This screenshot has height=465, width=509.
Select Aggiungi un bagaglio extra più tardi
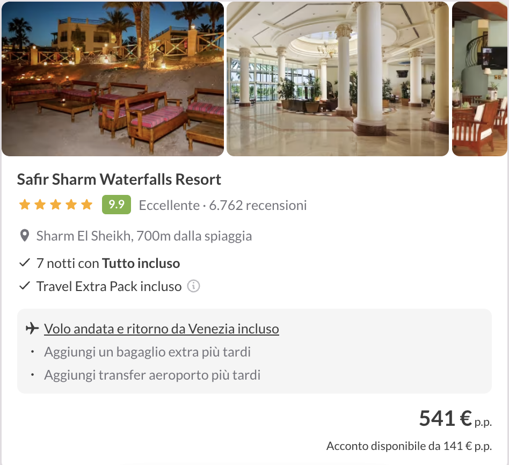(x=147, y=352)
